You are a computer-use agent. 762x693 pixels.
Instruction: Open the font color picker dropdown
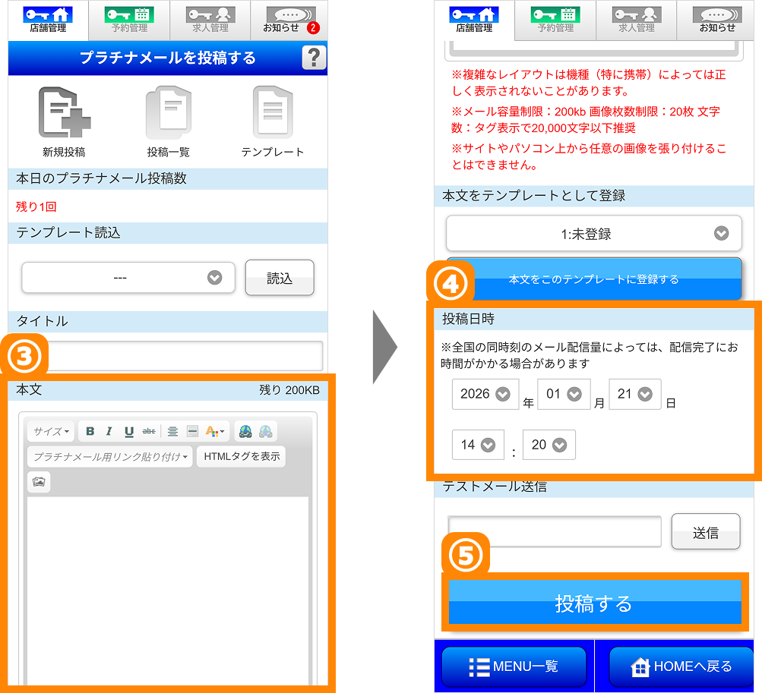pyautogui.click(x=215, y=431)
